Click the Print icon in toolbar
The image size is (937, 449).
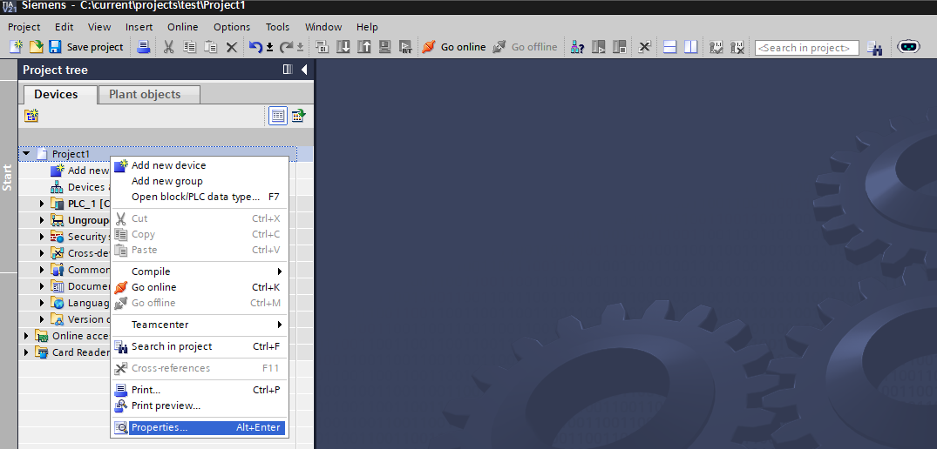(x=144, y=46)
